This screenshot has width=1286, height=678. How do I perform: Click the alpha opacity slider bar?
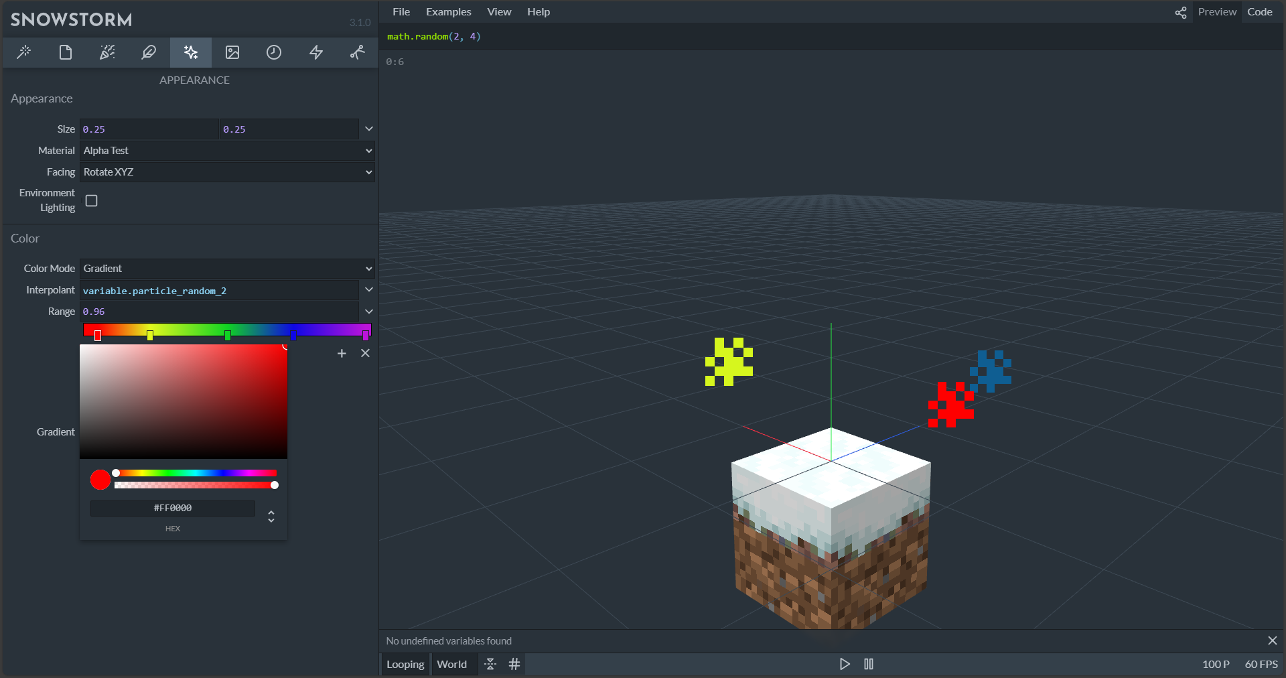tap(196, 485)
